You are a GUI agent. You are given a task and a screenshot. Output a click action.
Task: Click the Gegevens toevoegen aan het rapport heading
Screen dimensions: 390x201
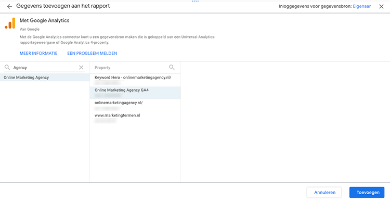point(63,6)
